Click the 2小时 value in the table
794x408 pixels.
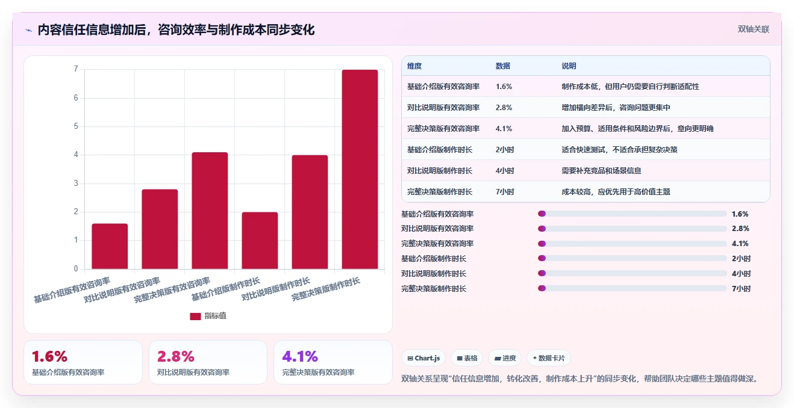pyautogui.click(x=505, y=150)
